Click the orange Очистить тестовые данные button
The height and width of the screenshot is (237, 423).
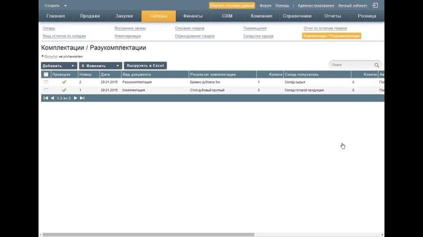[232, 5]
